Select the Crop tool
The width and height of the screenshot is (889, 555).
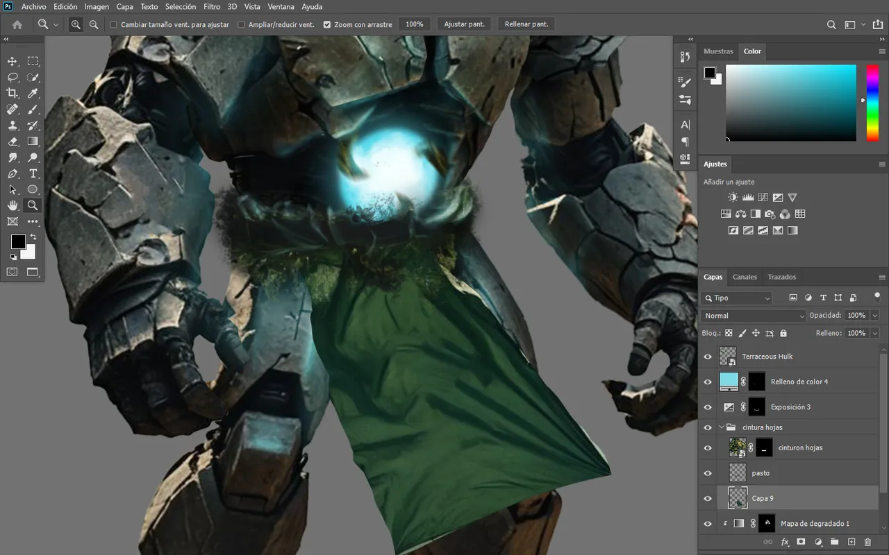(x=13, y=93)
